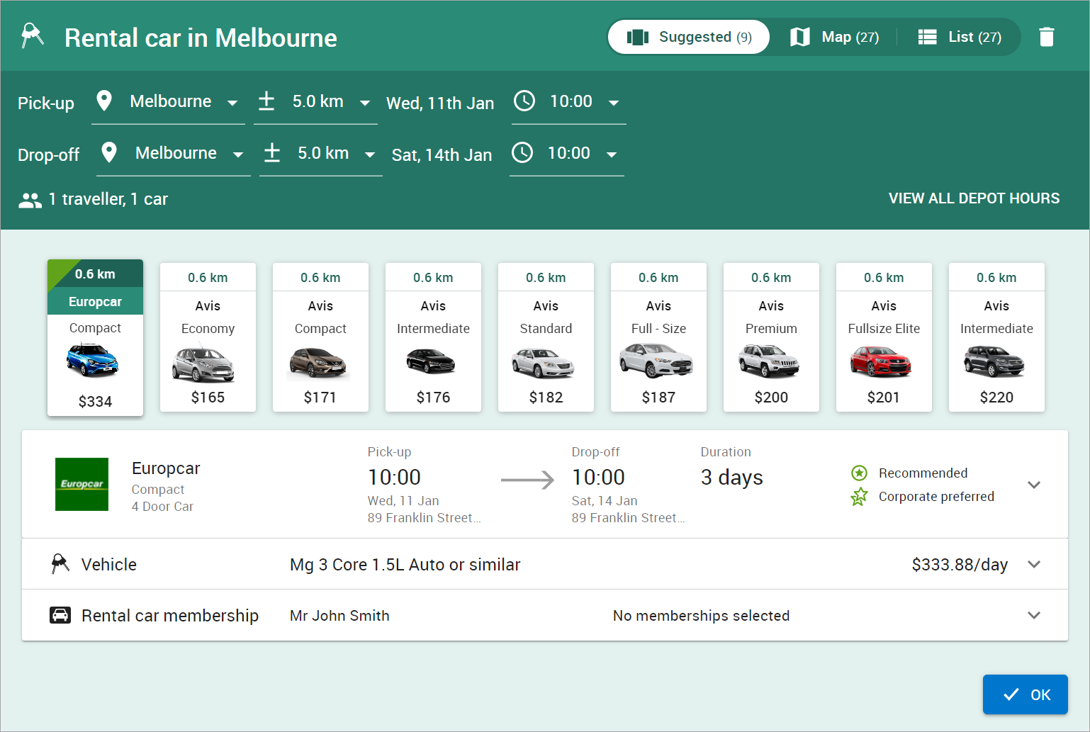Click the Suggested carousel icon
Screen dimensions: 1090x732
(638, 37)
